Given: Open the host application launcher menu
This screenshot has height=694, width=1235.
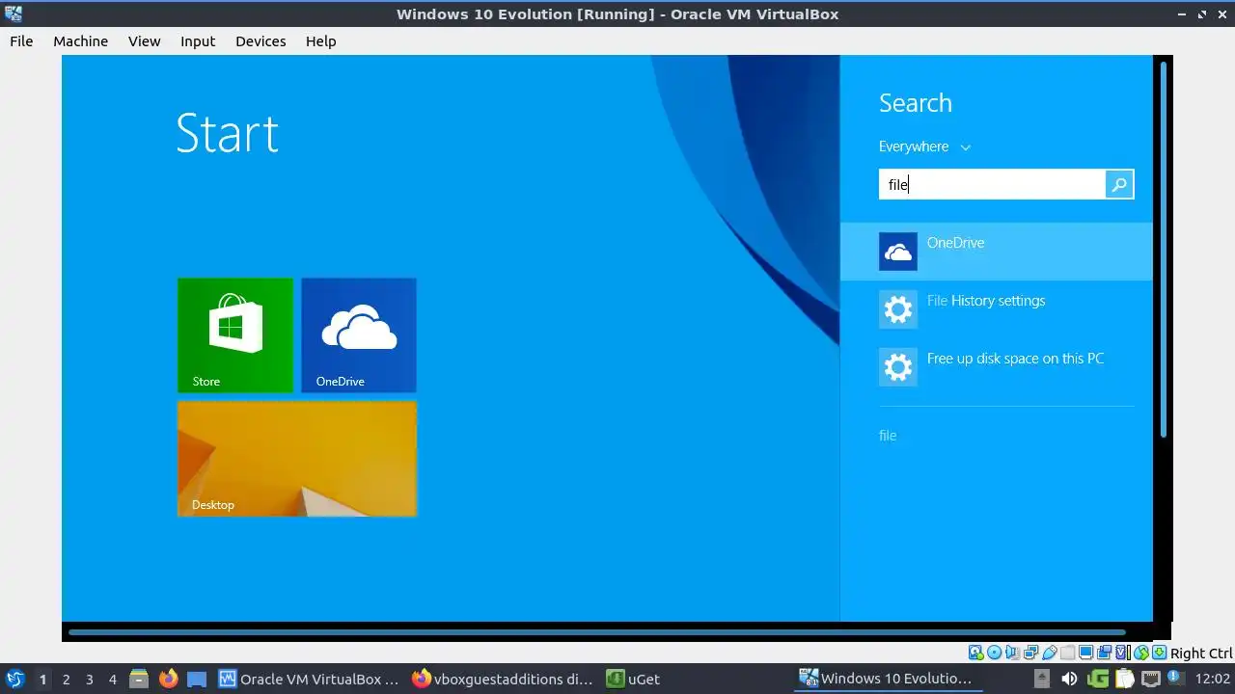Looking at the screenshot, I should (14, 679).
